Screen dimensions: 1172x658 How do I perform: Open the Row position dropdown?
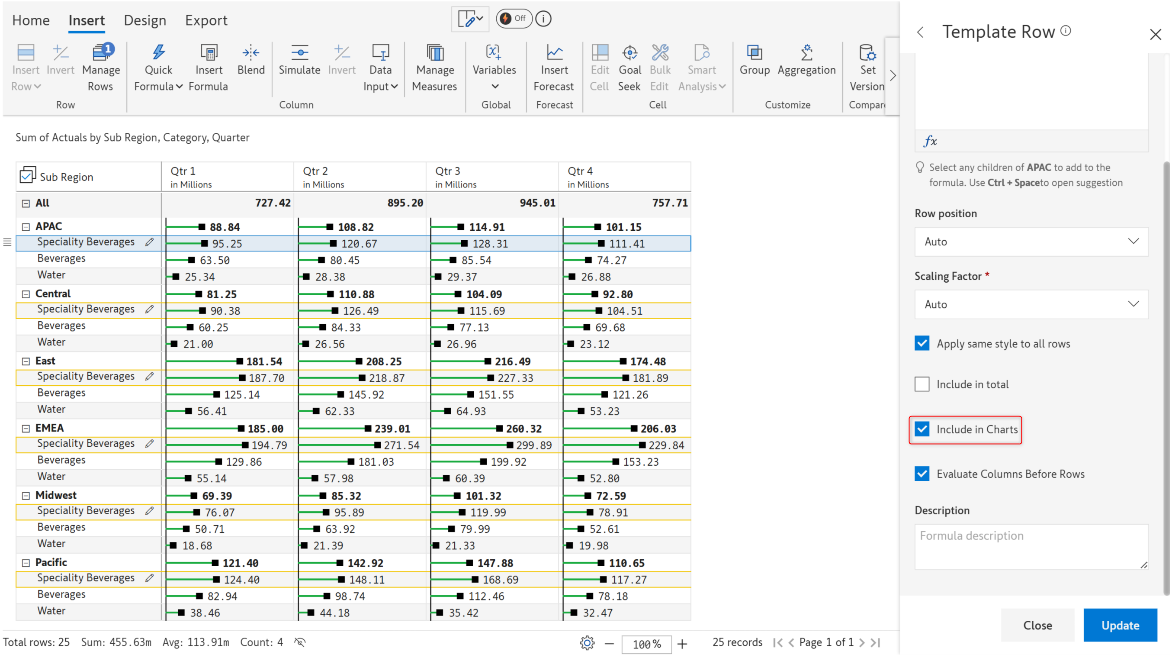(1031, 242)
